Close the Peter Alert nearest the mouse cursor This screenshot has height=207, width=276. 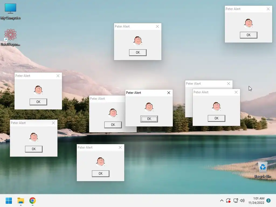(x=236, y=92)
